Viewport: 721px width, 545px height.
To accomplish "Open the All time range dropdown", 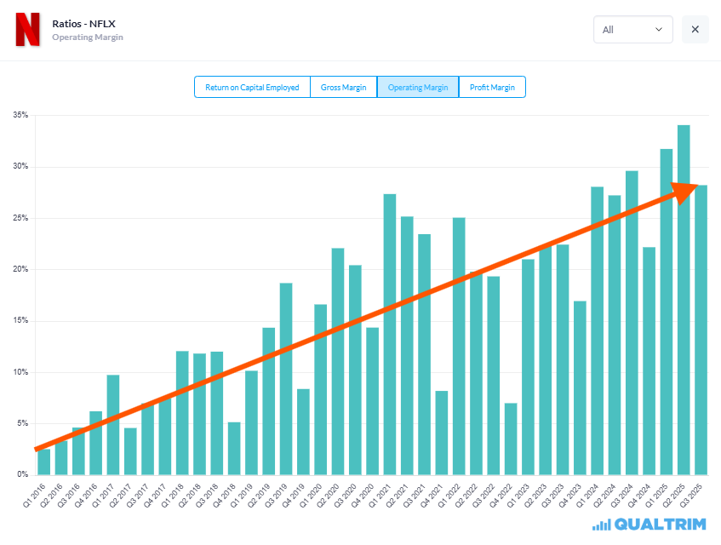I will pyautogui.click(x=632, y=30).
